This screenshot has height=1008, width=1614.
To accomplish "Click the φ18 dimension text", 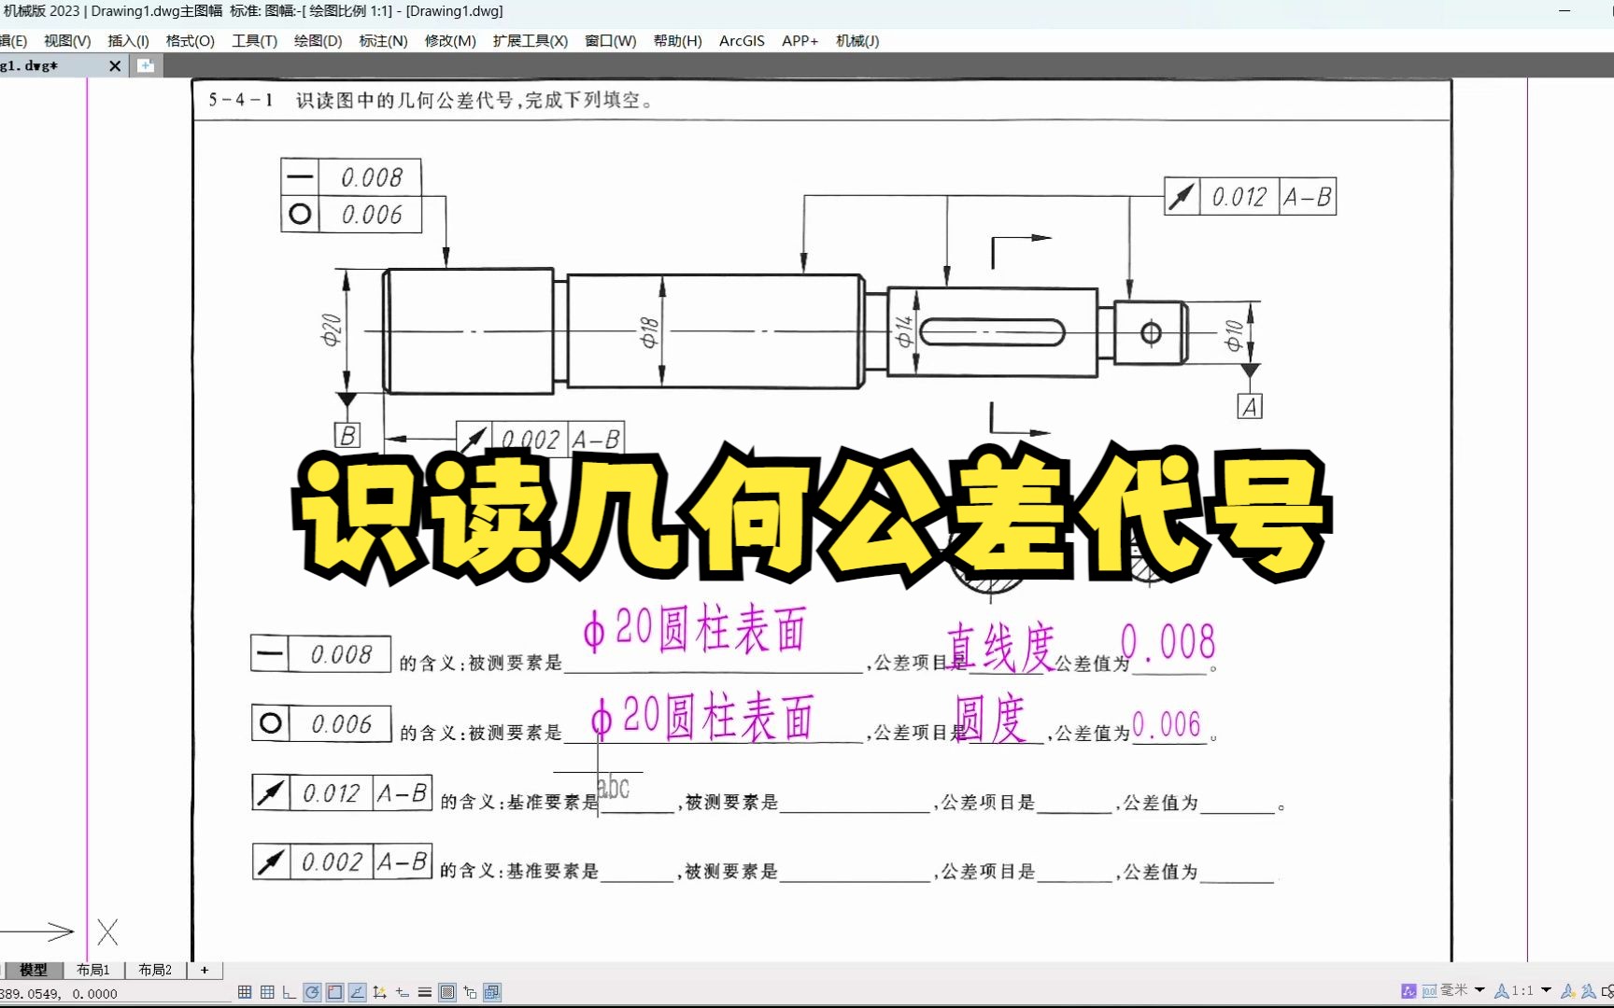I will [x=650, y=332].
